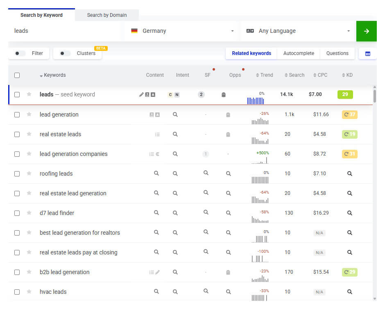Switch to the Search by Domain tab
Viewport: 385px width, 309px height.
coord(106,15)
